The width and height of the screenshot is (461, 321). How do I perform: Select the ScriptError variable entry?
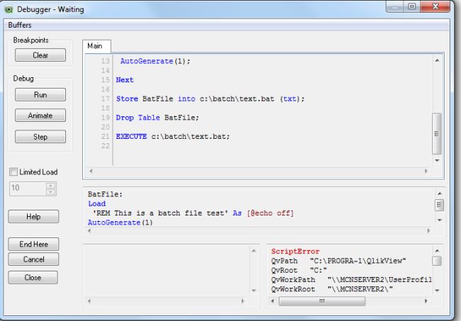click(295, 252)
